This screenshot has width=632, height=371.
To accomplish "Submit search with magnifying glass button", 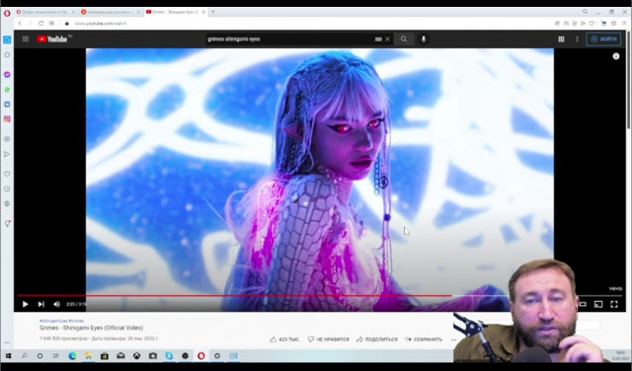I will 404,39.
